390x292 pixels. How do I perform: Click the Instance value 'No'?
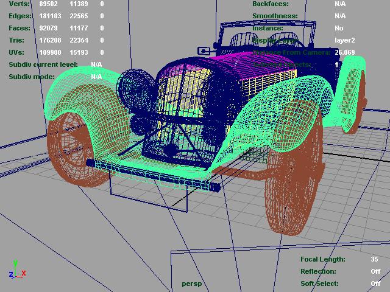[x=339, y=28]
